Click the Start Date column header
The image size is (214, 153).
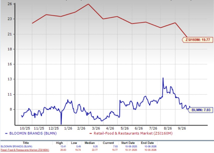(128, 143)
